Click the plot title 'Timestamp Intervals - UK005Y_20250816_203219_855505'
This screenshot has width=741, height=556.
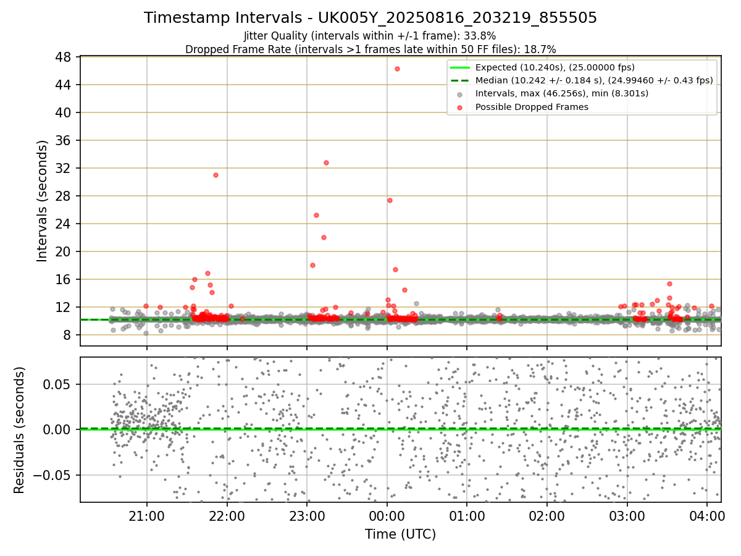click(371, 18)
